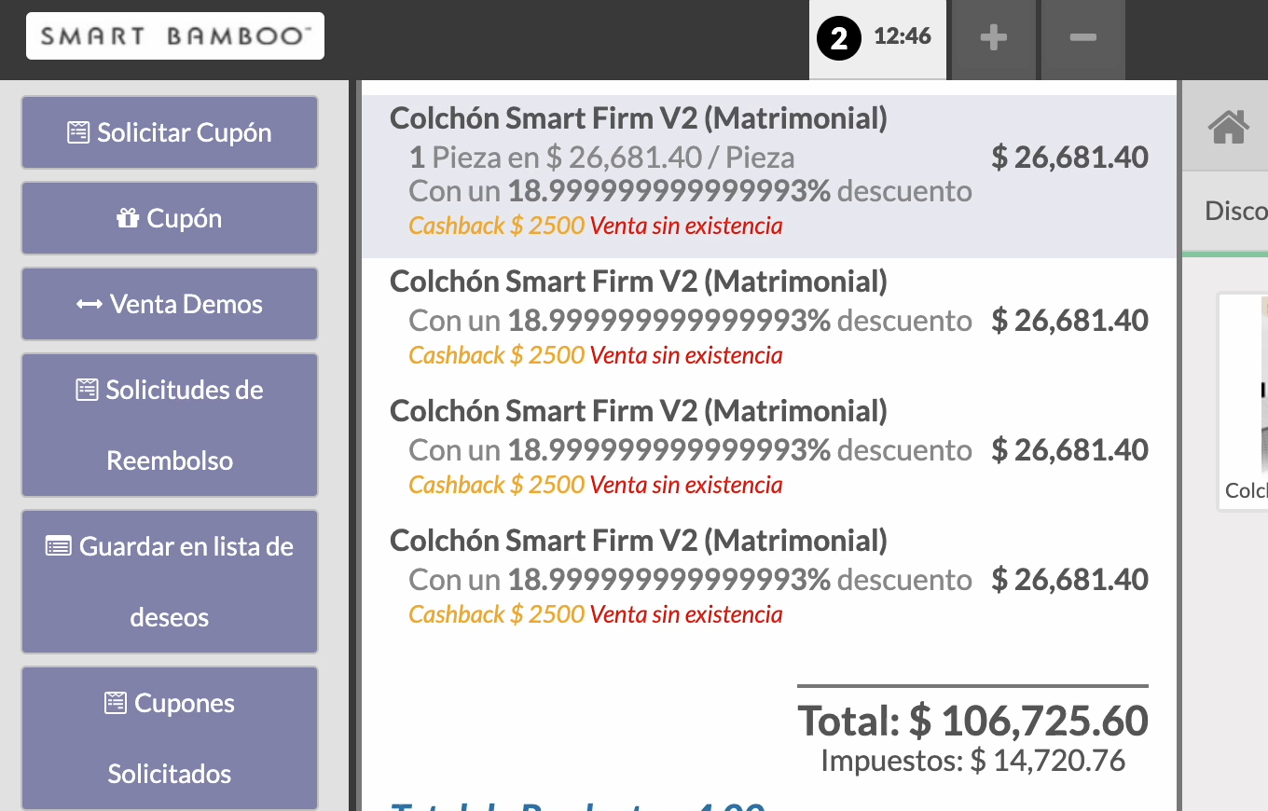Click list icon on Guardar en lista
Viewport: 1268px width, 811px height.
click(59, 546)
